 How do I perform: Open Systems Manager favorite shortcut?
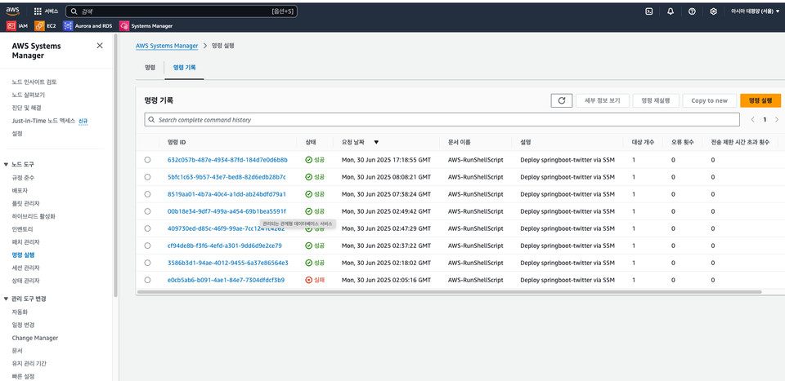click(146, 26)
